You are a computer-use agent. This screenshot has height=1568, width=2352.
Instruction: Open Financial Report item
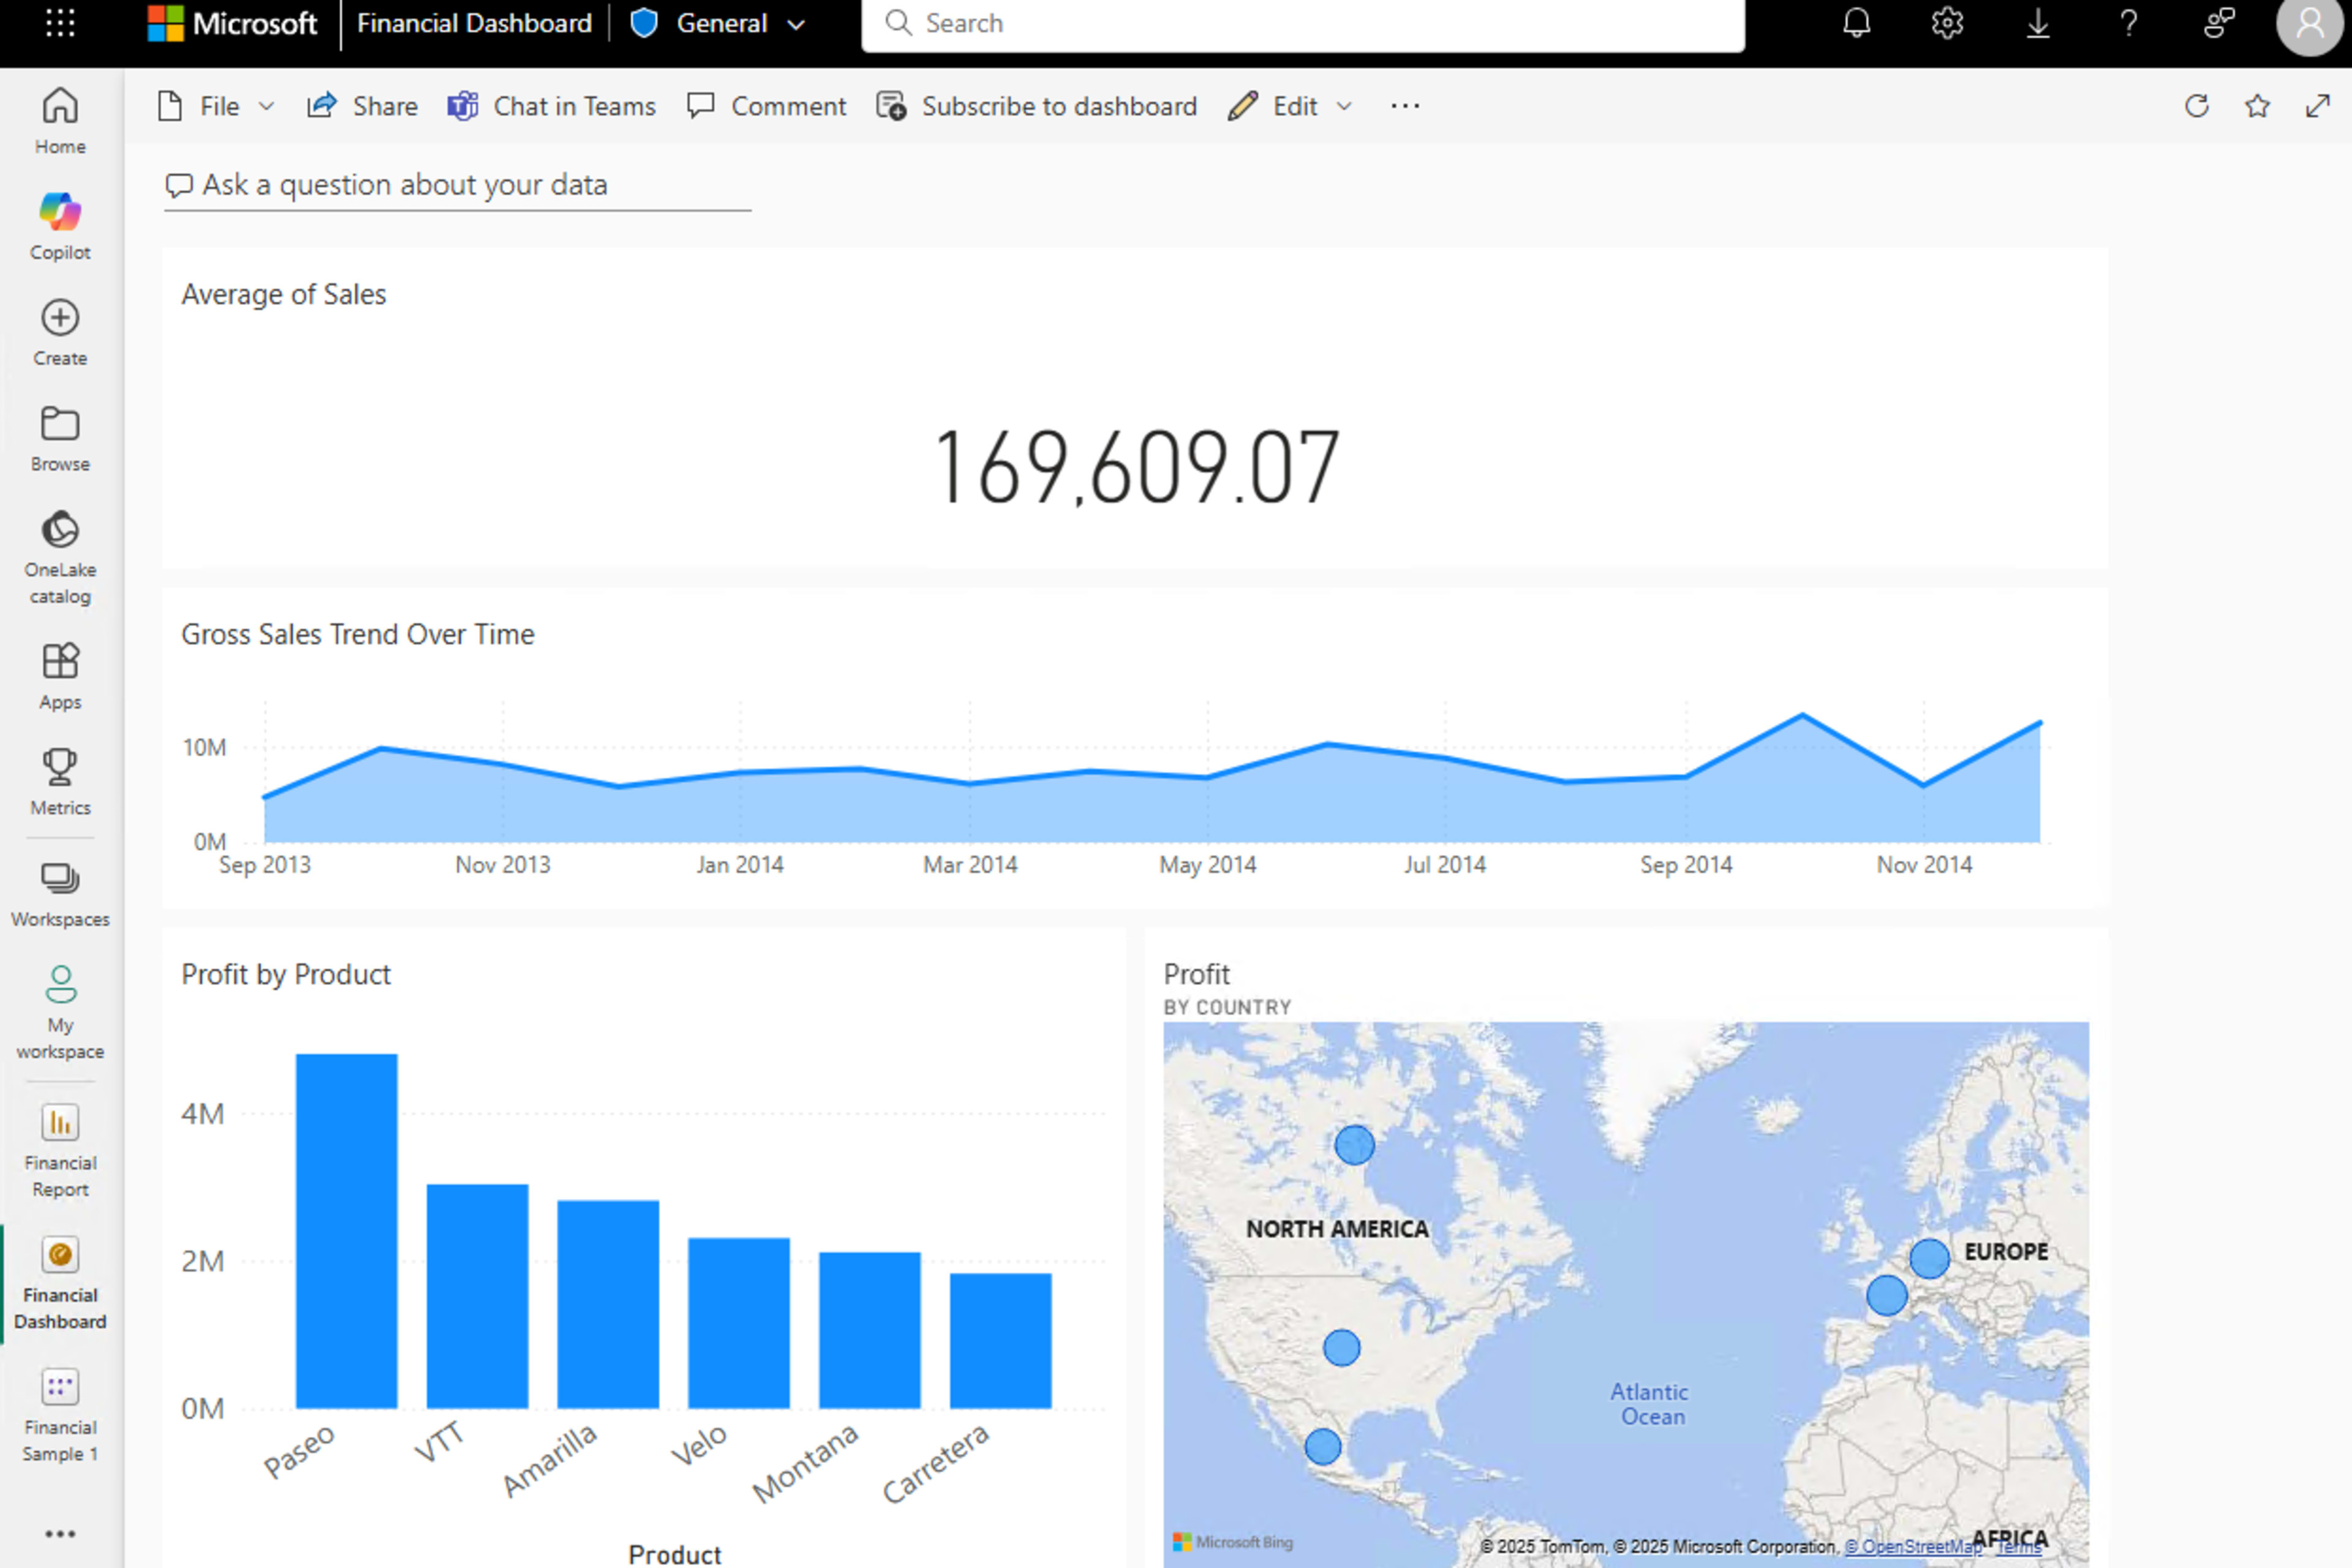tap(60, 1150)
